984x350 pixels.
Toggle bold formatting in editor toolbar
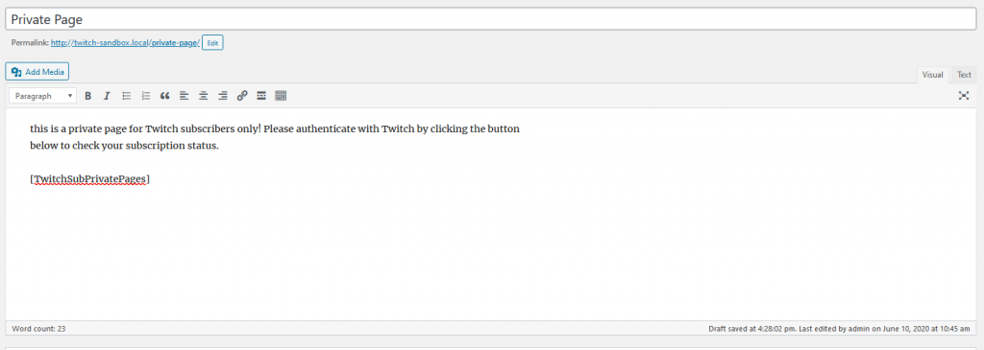click(87, 96)
